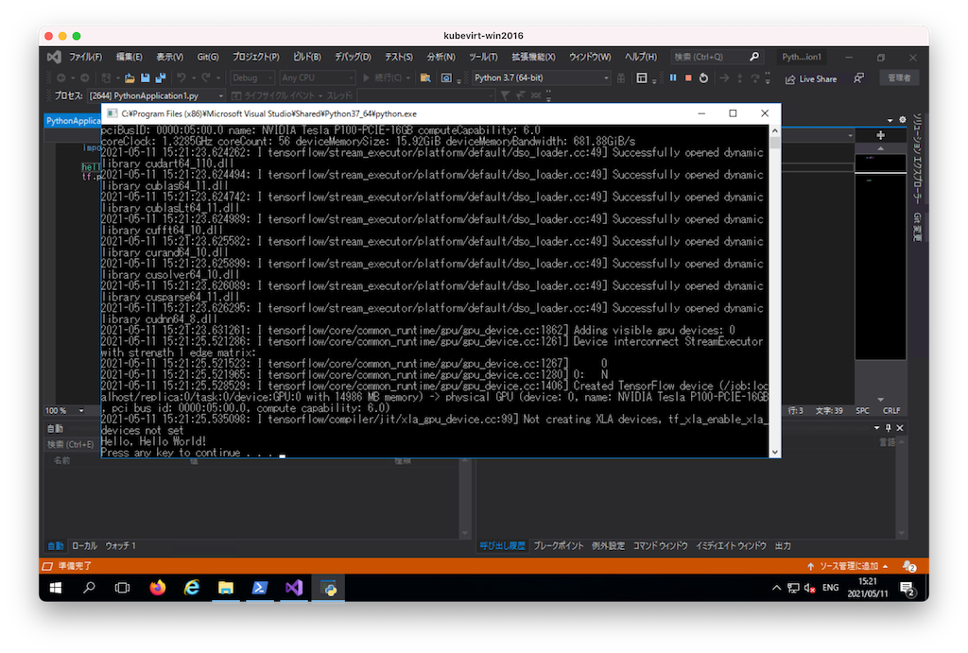Click the ENG input language indicator
The image size is (968, 653).
point(830,588)
